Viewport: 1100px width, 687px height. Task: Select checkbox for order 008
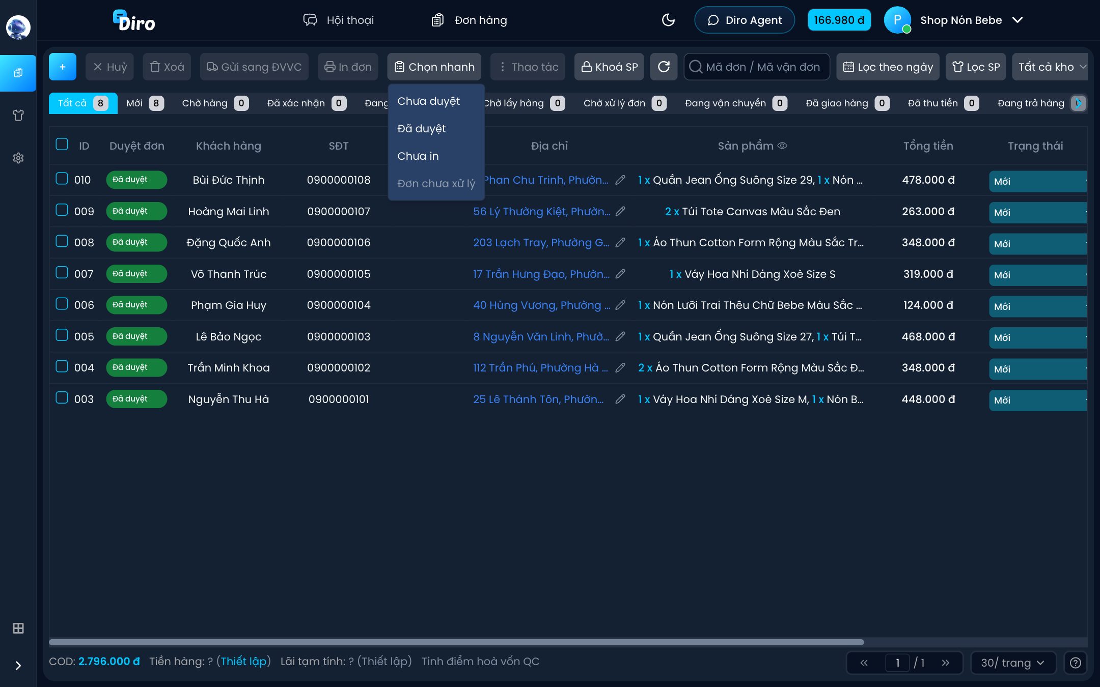(x=62, y=241)
